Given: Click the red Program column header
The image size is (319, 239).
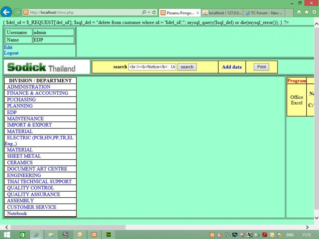Looking at the screenshot, I should point(297,81).
